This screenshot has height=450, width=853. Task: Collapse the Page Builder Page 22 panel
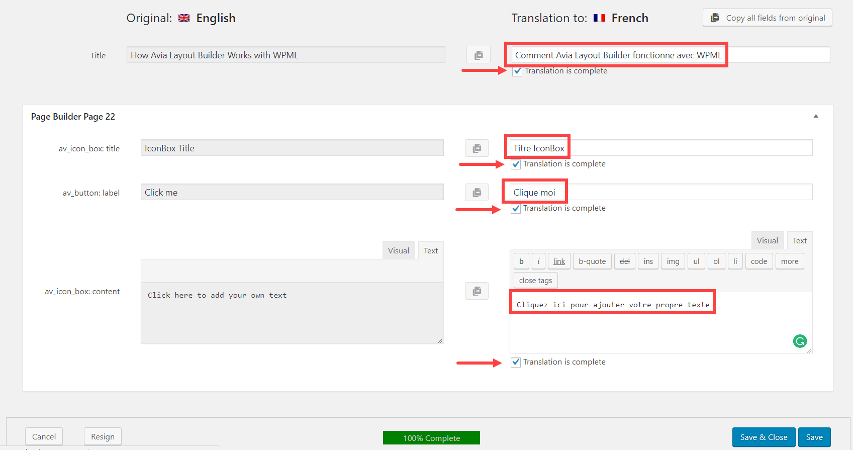pyautogui.click(x=816, y=116)
